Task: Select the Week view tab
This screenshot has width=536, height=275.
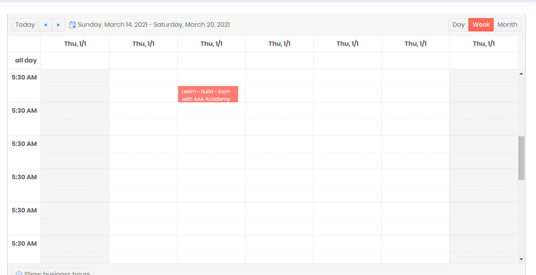Action: coord(481,25)
